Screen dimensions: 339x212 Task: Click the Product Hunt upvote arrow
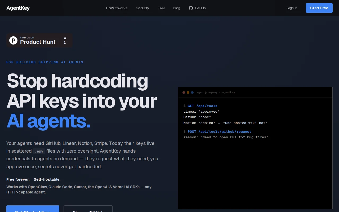(65, 38)
